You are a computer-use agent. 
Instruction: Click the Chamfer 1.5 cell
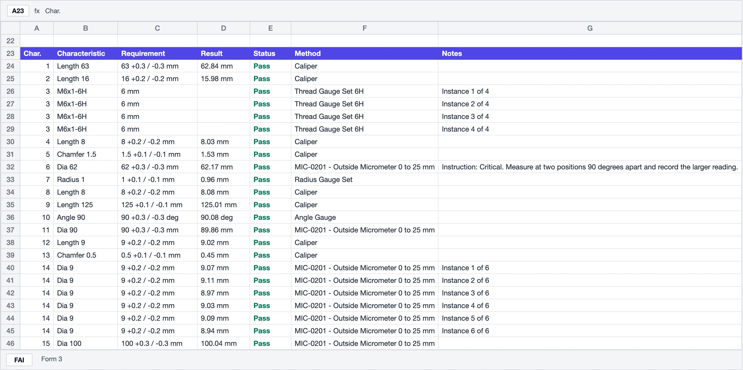click(x=85, y=154)
